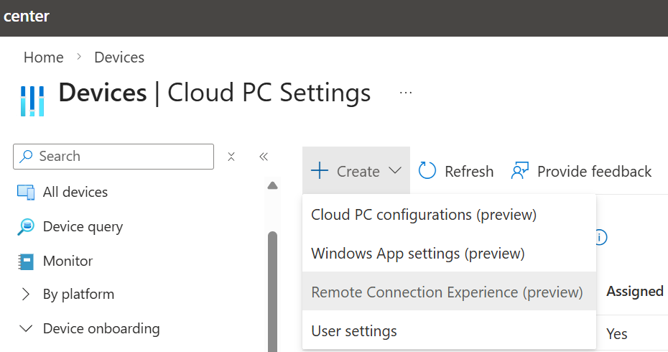Select Cloud PC configurations (preview)
Image resolution: width=668 pixels, height=352 pixels.
pyautogui.click(x=424, y=214)
